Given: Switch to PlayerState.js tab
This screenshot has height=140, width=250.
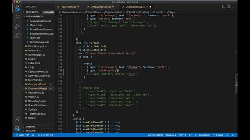Looking at the screenshot, I should [68, 7].
